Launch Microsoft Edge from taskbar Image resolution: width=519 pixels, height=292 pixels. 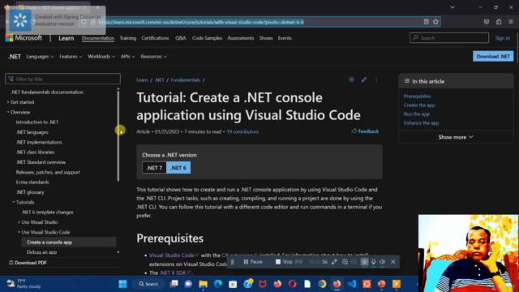218,284
